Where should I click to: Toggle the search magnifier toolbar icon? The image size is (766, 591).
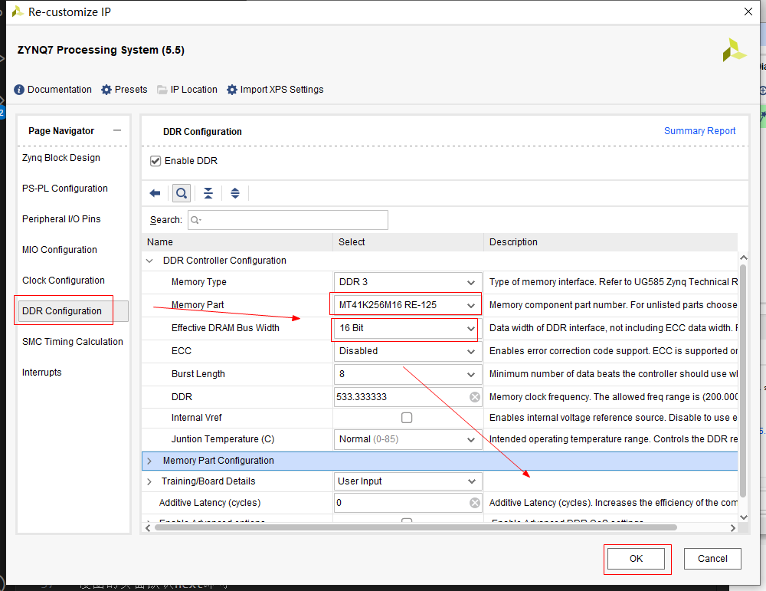click(182, 193)
